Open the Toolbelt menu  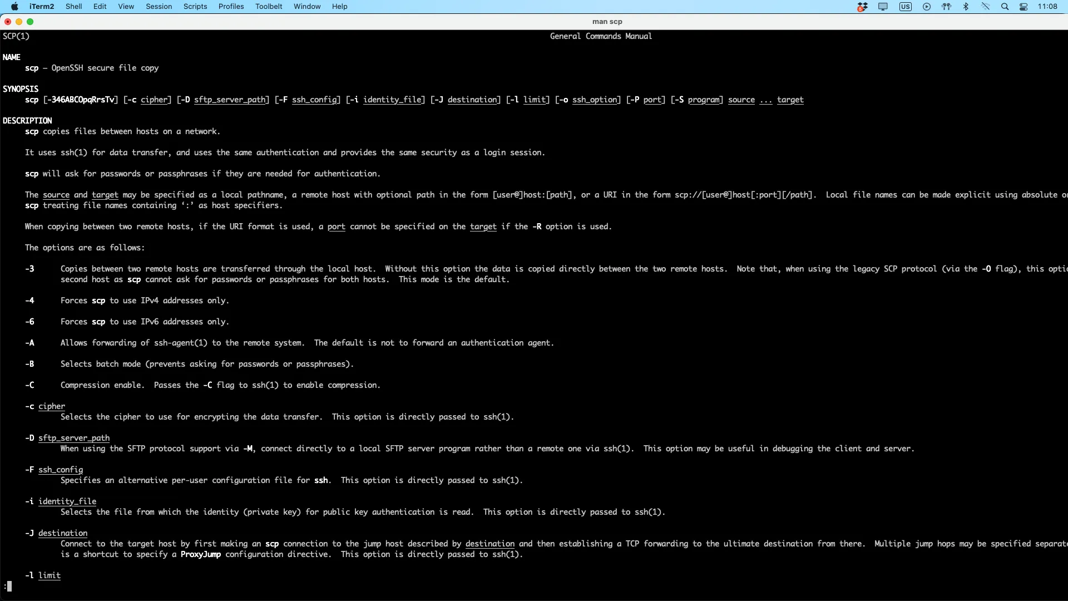coord(269,7)
